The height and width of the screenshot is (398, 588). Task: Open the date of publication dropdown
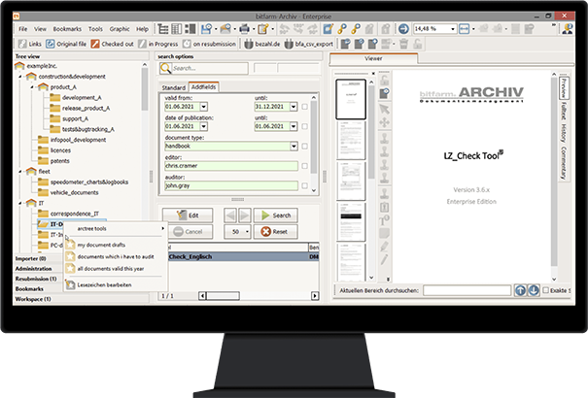pyautogui.click(x=204, y=126)
